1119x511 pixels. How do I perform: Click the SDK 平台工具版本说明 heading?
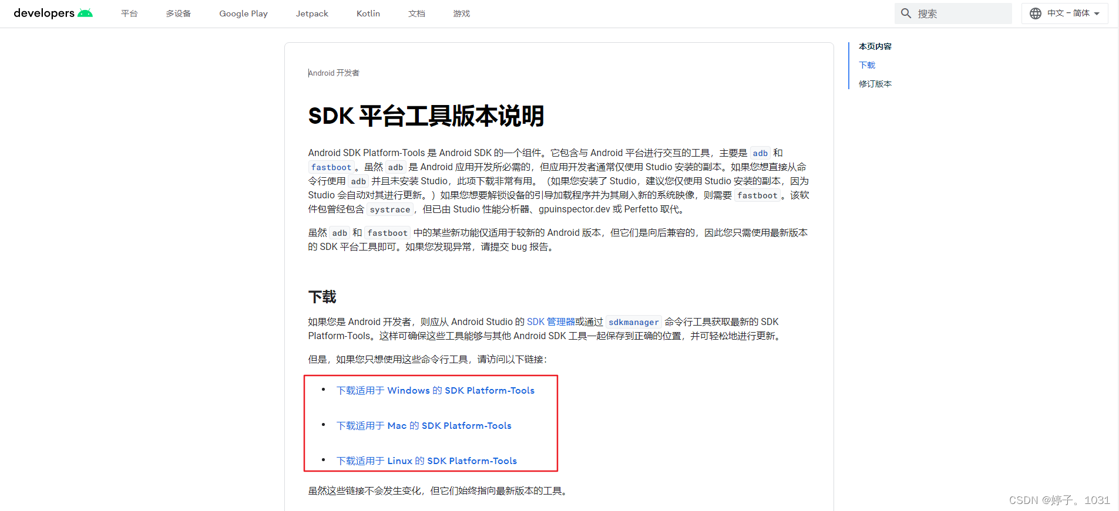(x=426, y=116)
